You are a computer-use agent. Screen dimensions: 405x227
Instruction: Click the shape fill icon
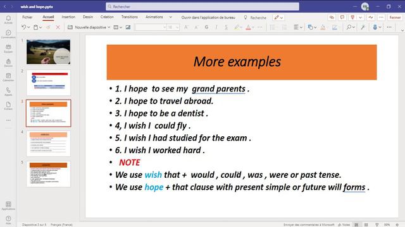tap(323, 27)
